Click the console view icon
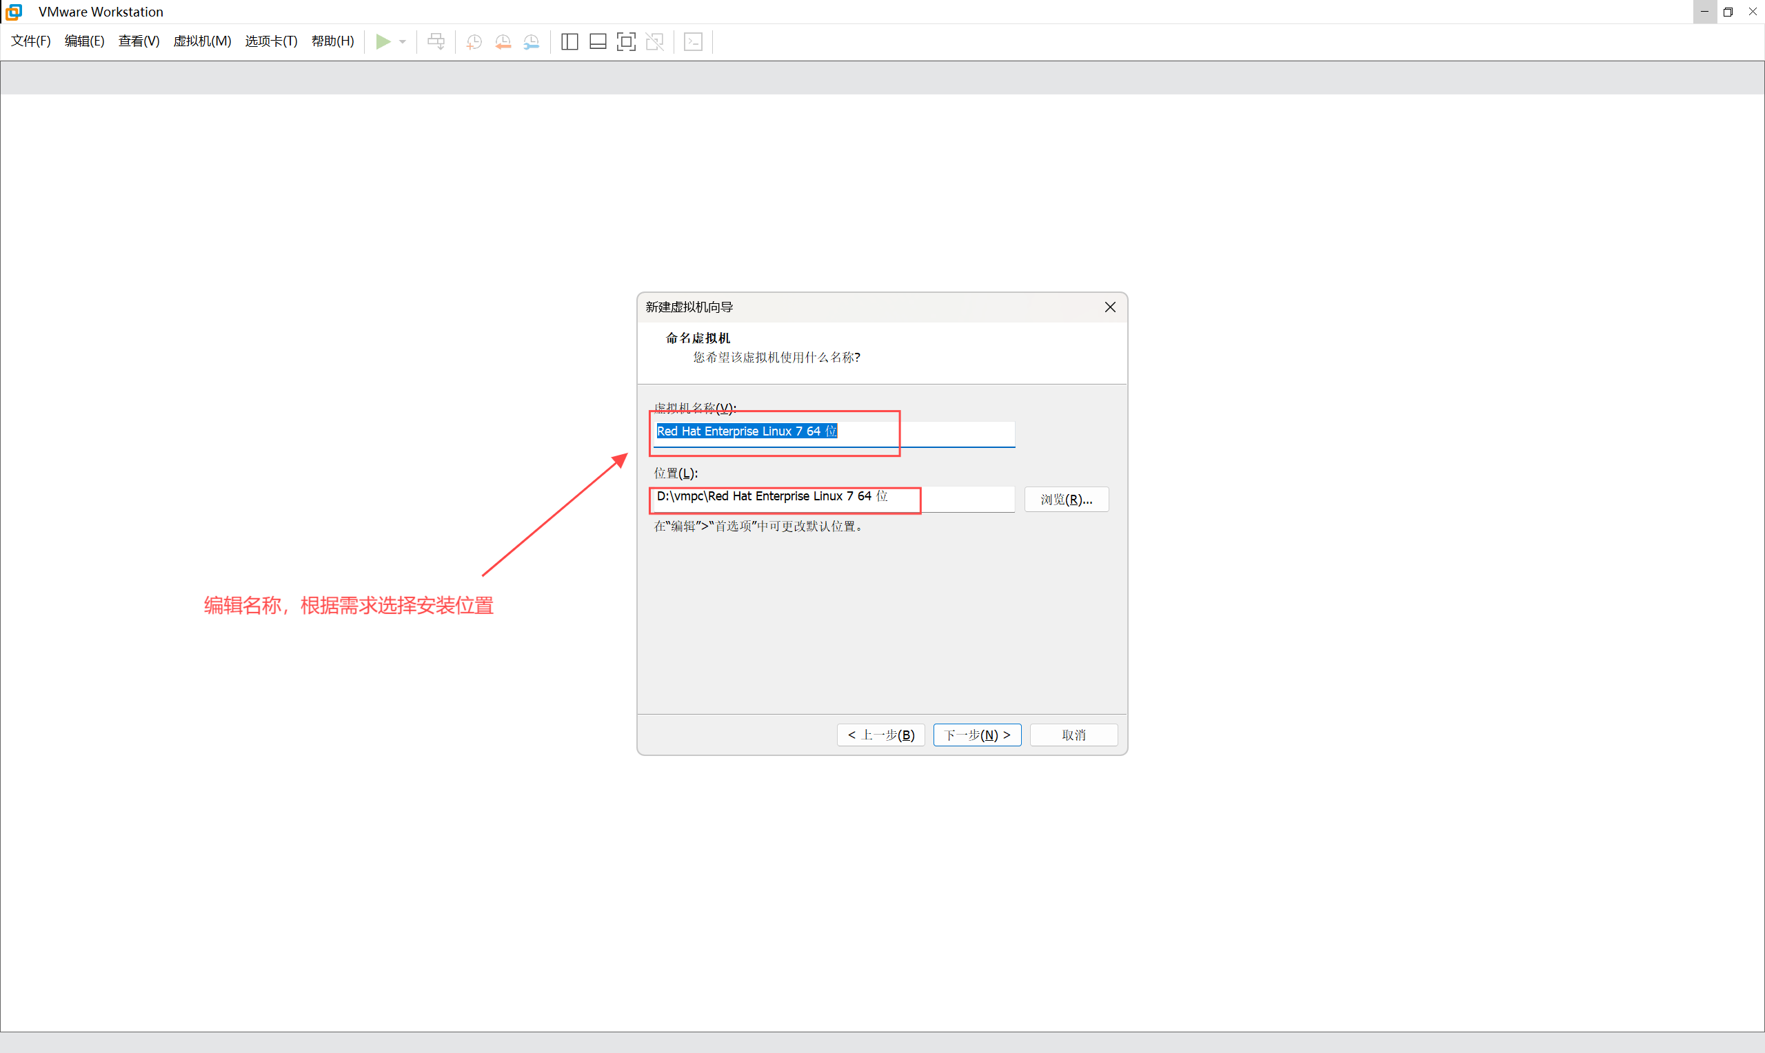Screen dimensions: 1765x1053 693,42
